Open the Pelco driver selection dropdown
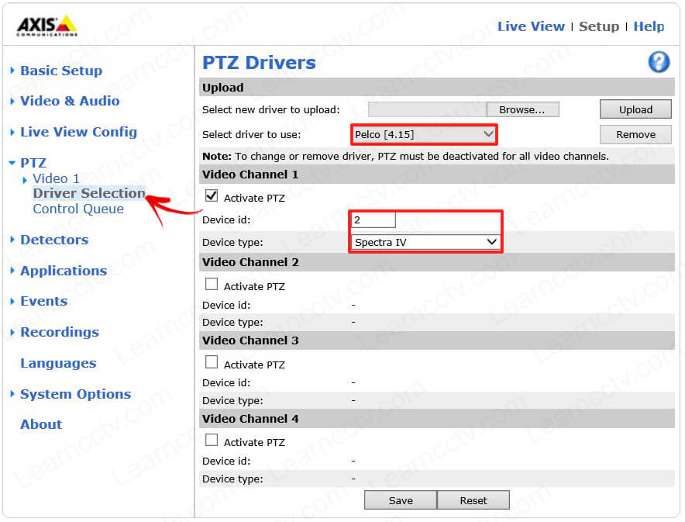685x522 pixels. point(424,134)
